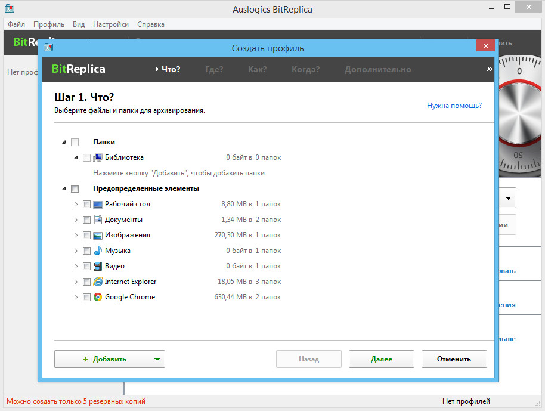Viewport: 545px width, 411px height.
Task: Click the disabled Назад button
Action: 309,359
